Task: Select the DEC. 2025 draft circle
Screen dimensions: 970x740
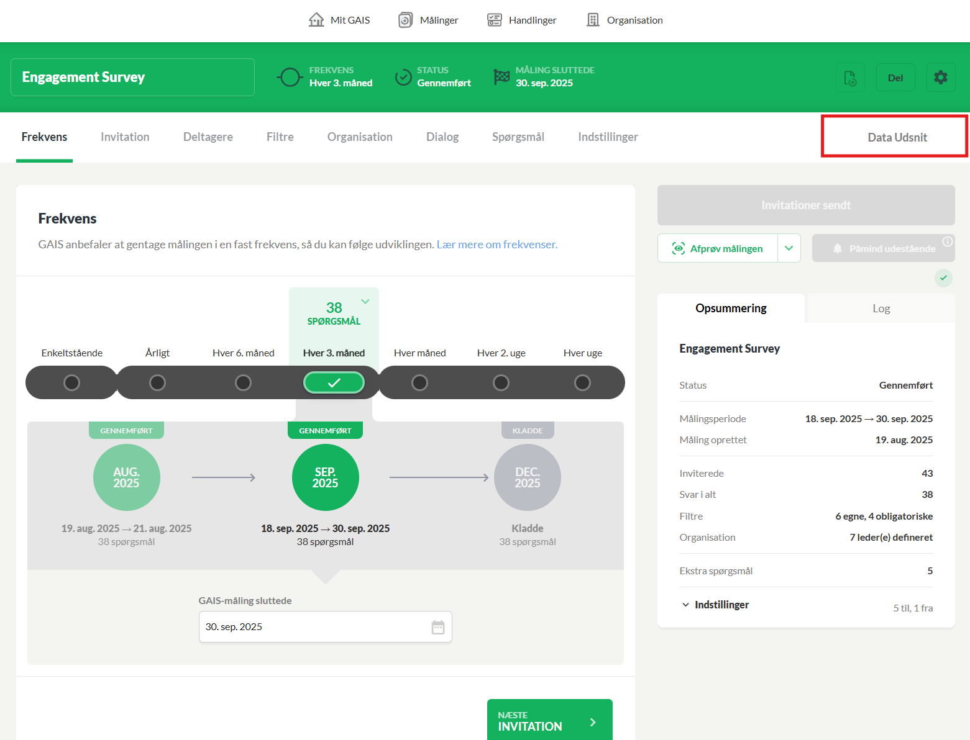Action: [528, 477]
